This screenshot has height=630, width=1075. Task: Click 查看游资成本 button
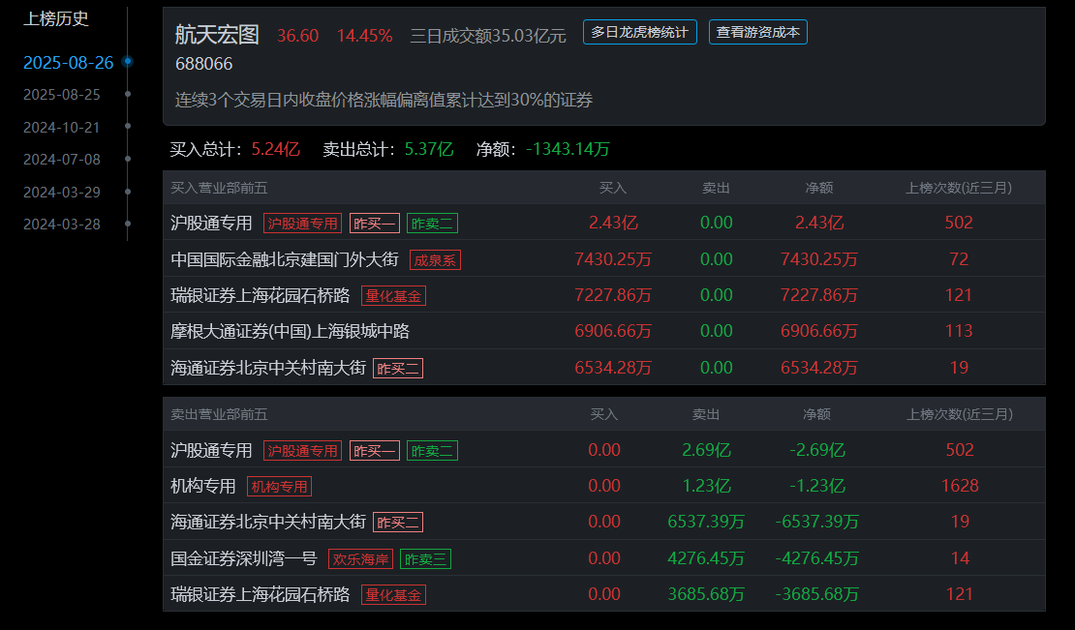[757, 32]
